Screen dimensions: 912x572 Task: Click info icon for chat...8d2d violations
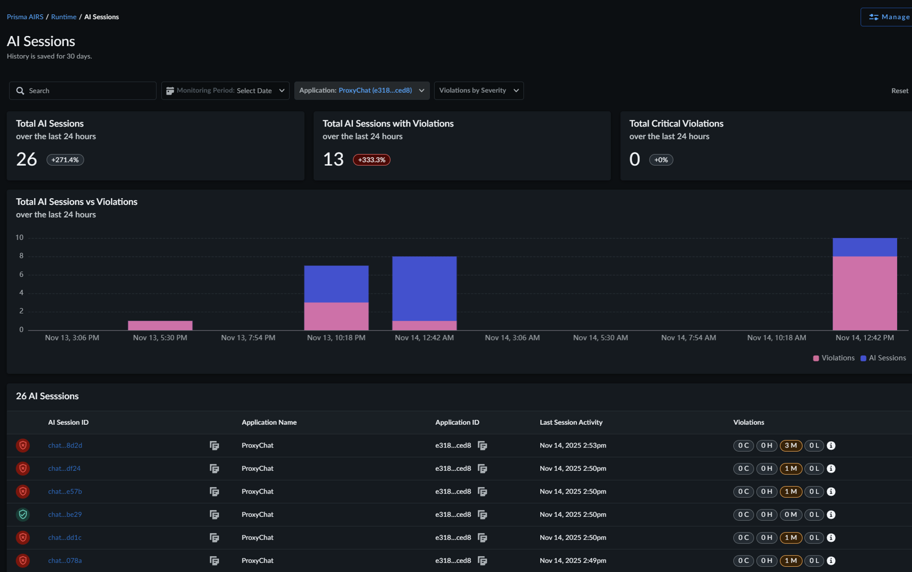(x=831, y=445)
